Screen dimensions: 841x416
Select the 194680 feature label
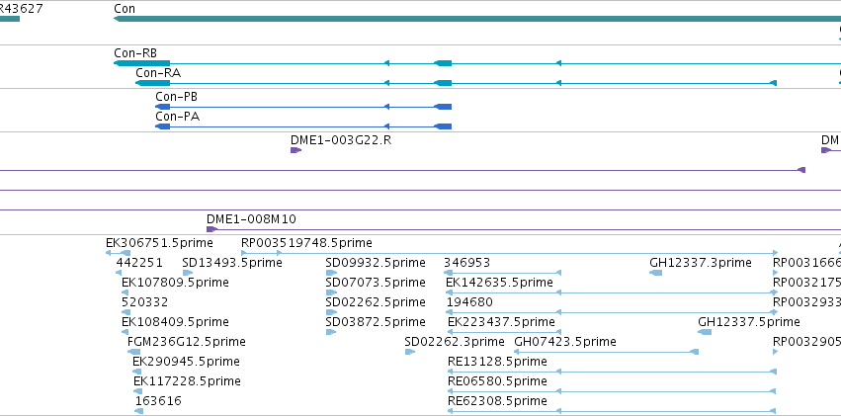[x=469, y=302]
